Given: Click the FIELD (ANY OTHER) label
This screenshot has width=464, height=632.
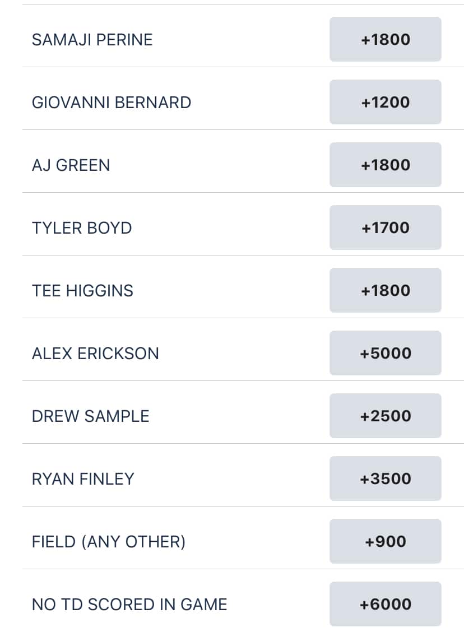Looking at the screenshot, I should tap(108, 542).
